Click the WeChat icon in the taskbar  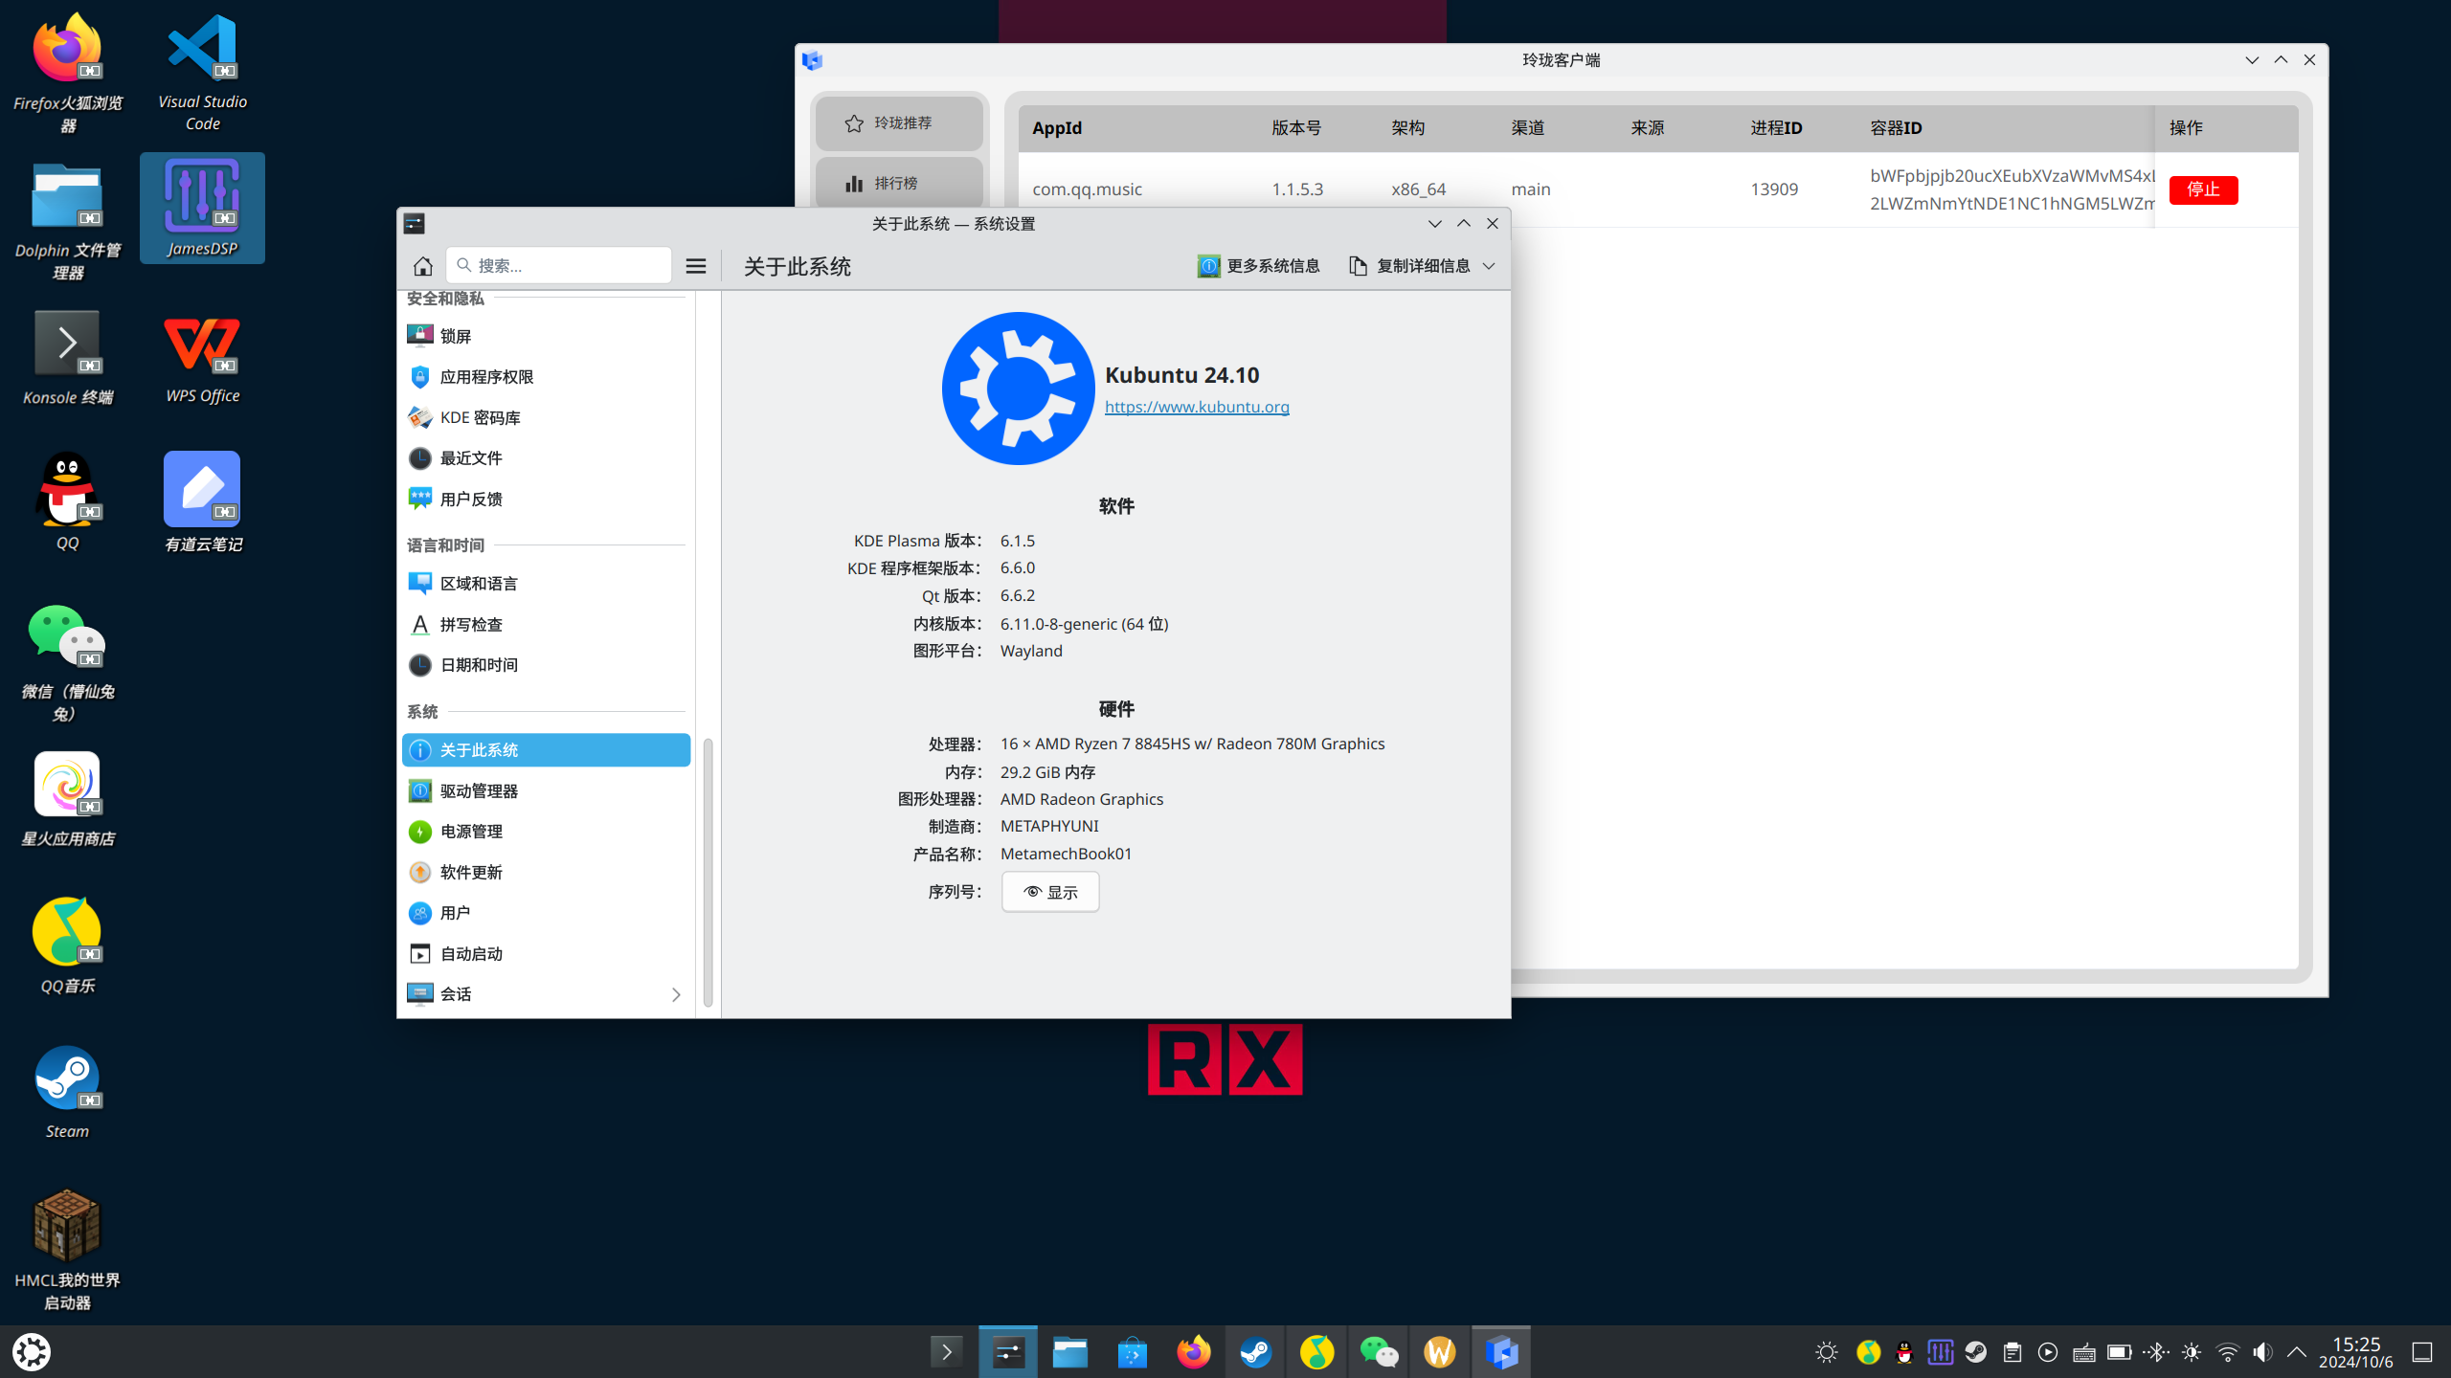coord(1379,1352)
